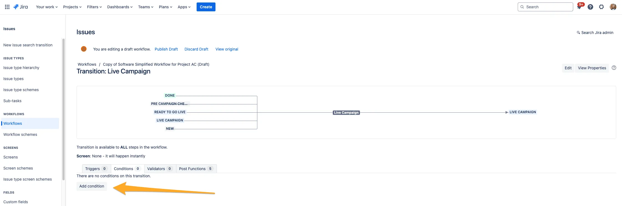Expand the Teams menu
622x206 pixels.
[146, 7]
